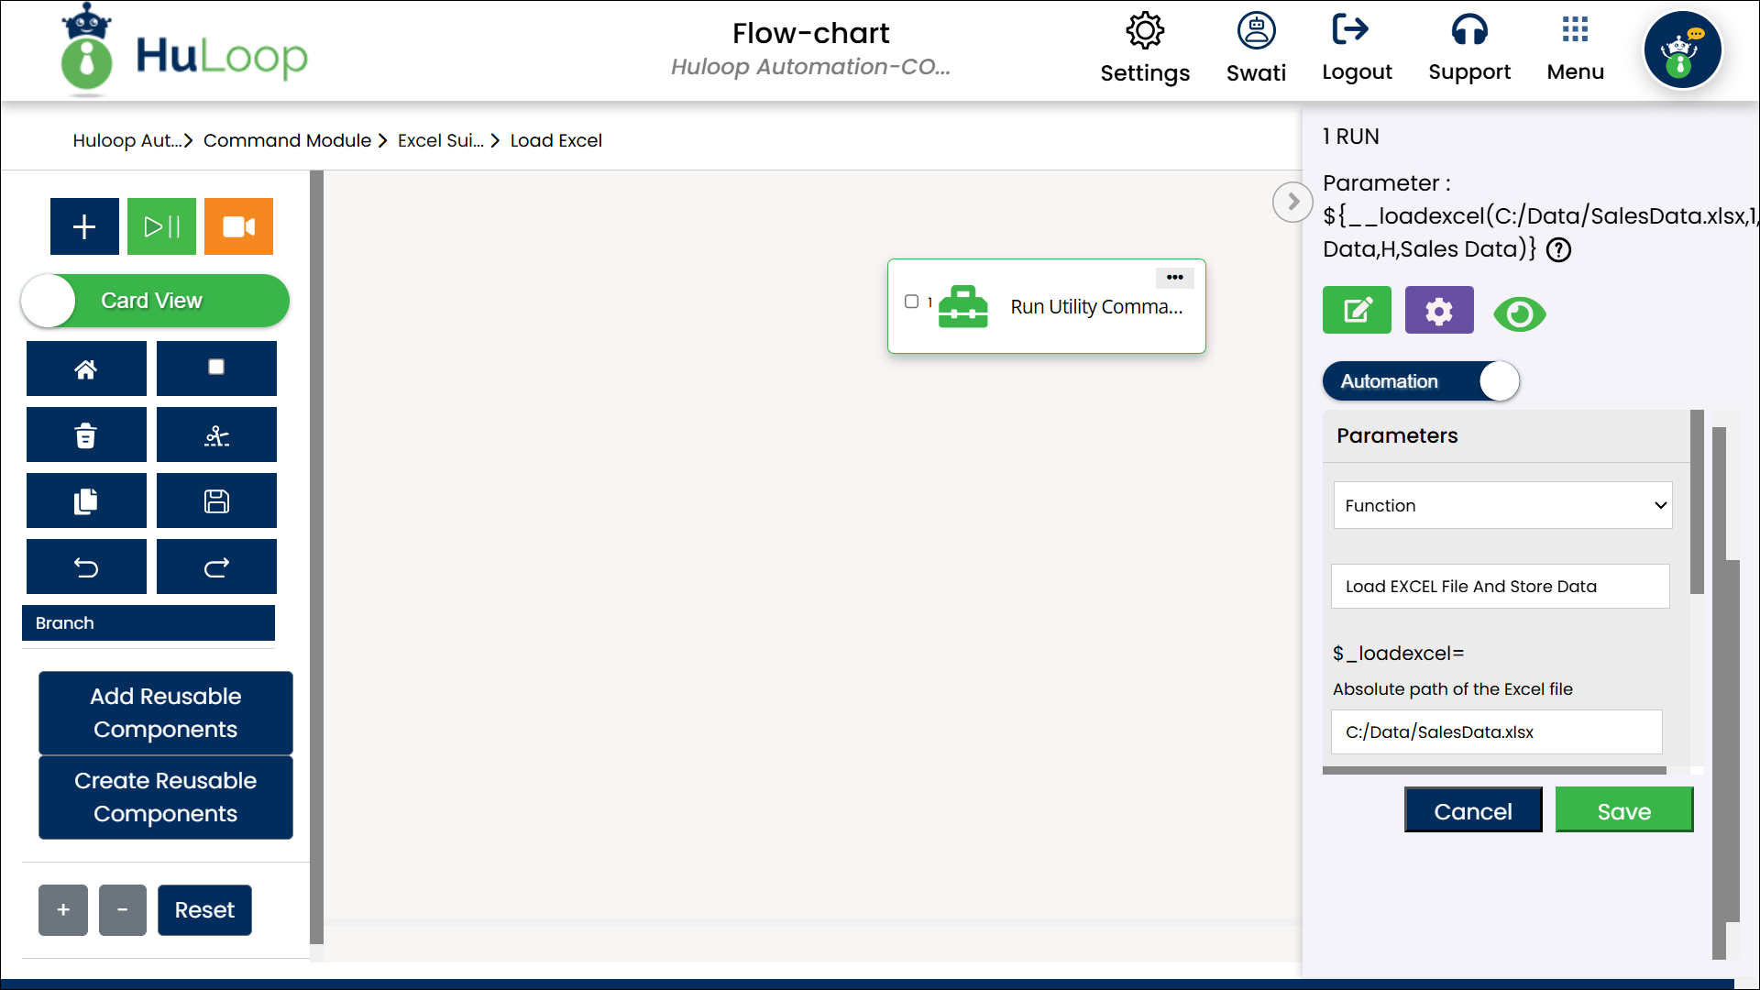Viewport: 1760px width, 990px height.
Task: Click the trash delete icon in sidebar
Action: 86,435
